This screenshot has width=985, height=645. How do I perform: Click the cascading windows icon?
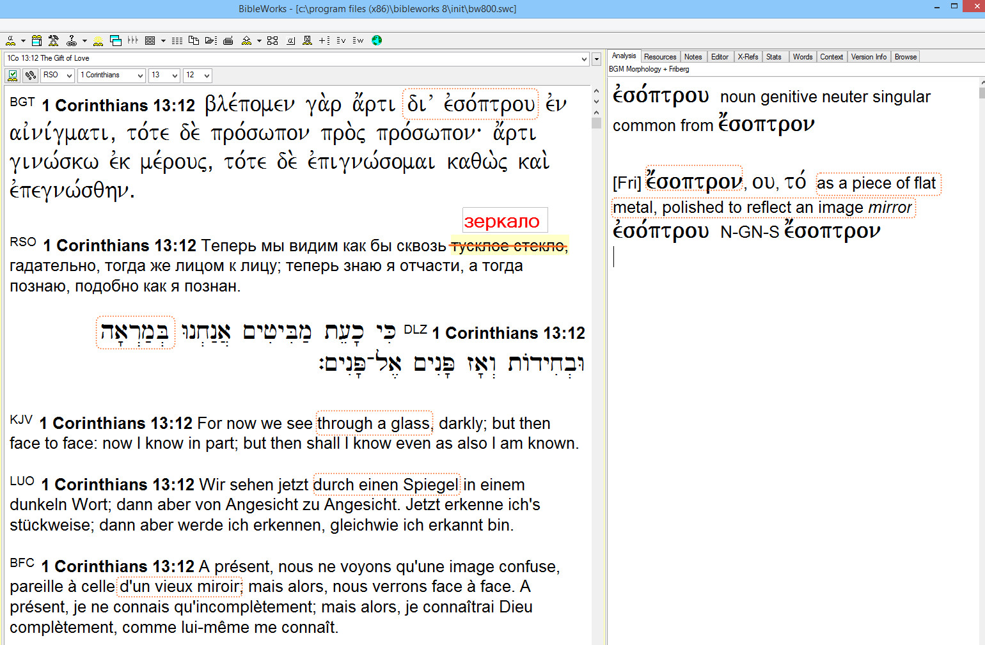click(x=116, y=40)
